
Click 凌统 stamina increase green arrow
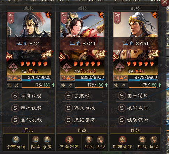(160, 85)
